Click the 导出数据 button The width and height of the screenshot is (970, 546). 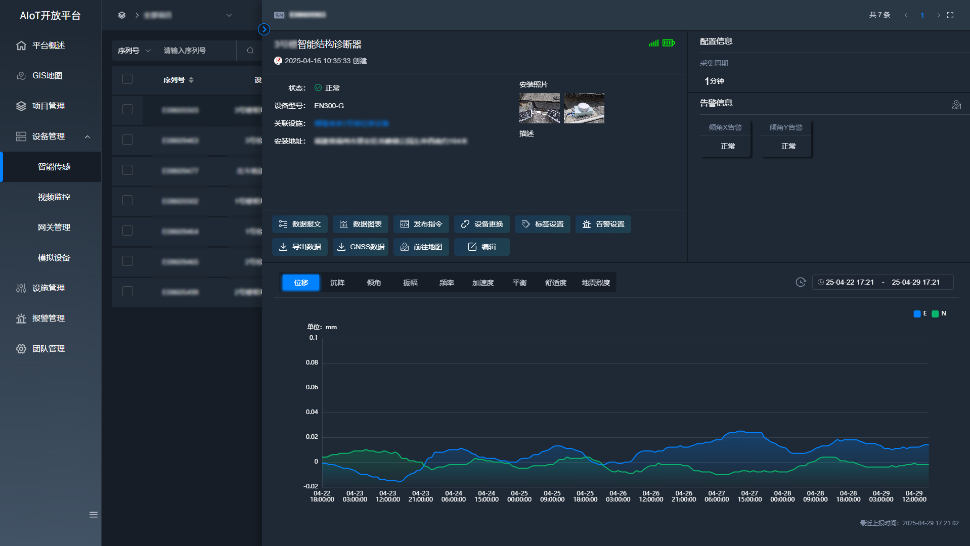pos(300,247)
